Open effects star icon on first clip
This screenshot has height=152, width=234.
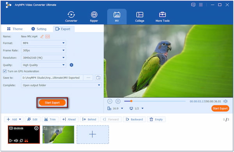(x=21, y=141)
